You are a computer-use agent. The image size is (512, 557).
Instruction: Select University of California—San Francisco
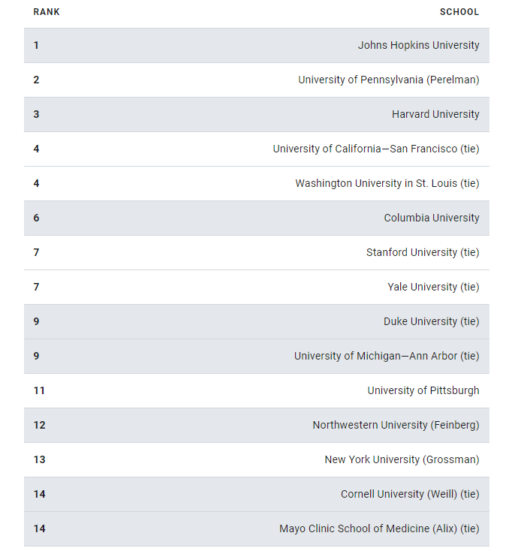(x=375, y=149)
